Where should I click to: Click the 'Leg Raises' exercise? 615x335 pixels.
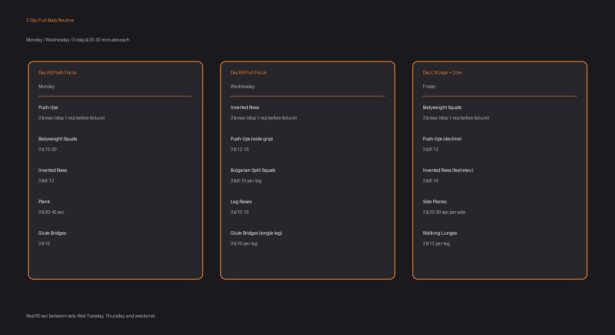pos(241,202)
